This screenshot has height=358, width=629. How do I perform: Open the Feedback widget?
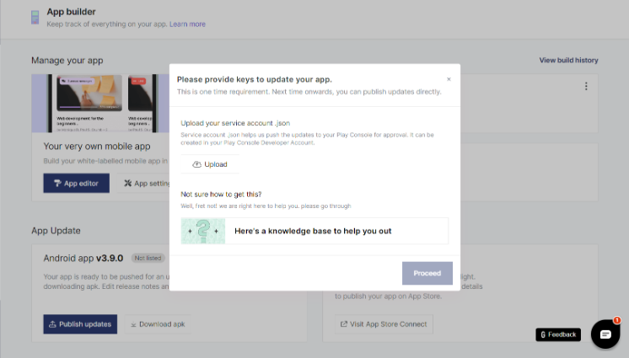point(558,334)
